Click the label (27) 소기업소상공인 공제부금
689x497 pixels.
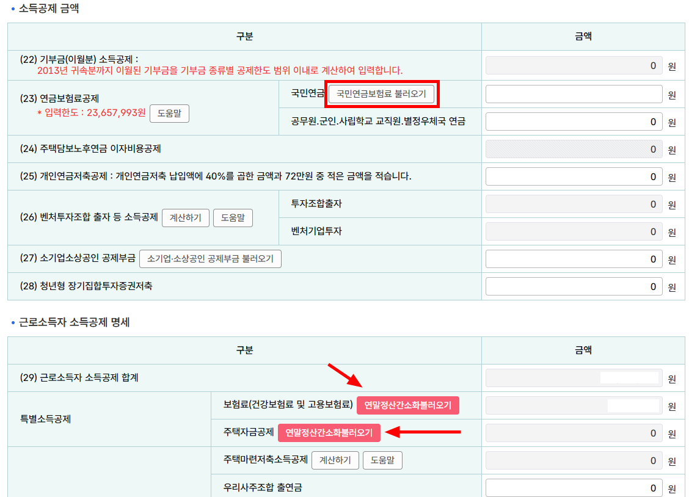coord(78,258)
